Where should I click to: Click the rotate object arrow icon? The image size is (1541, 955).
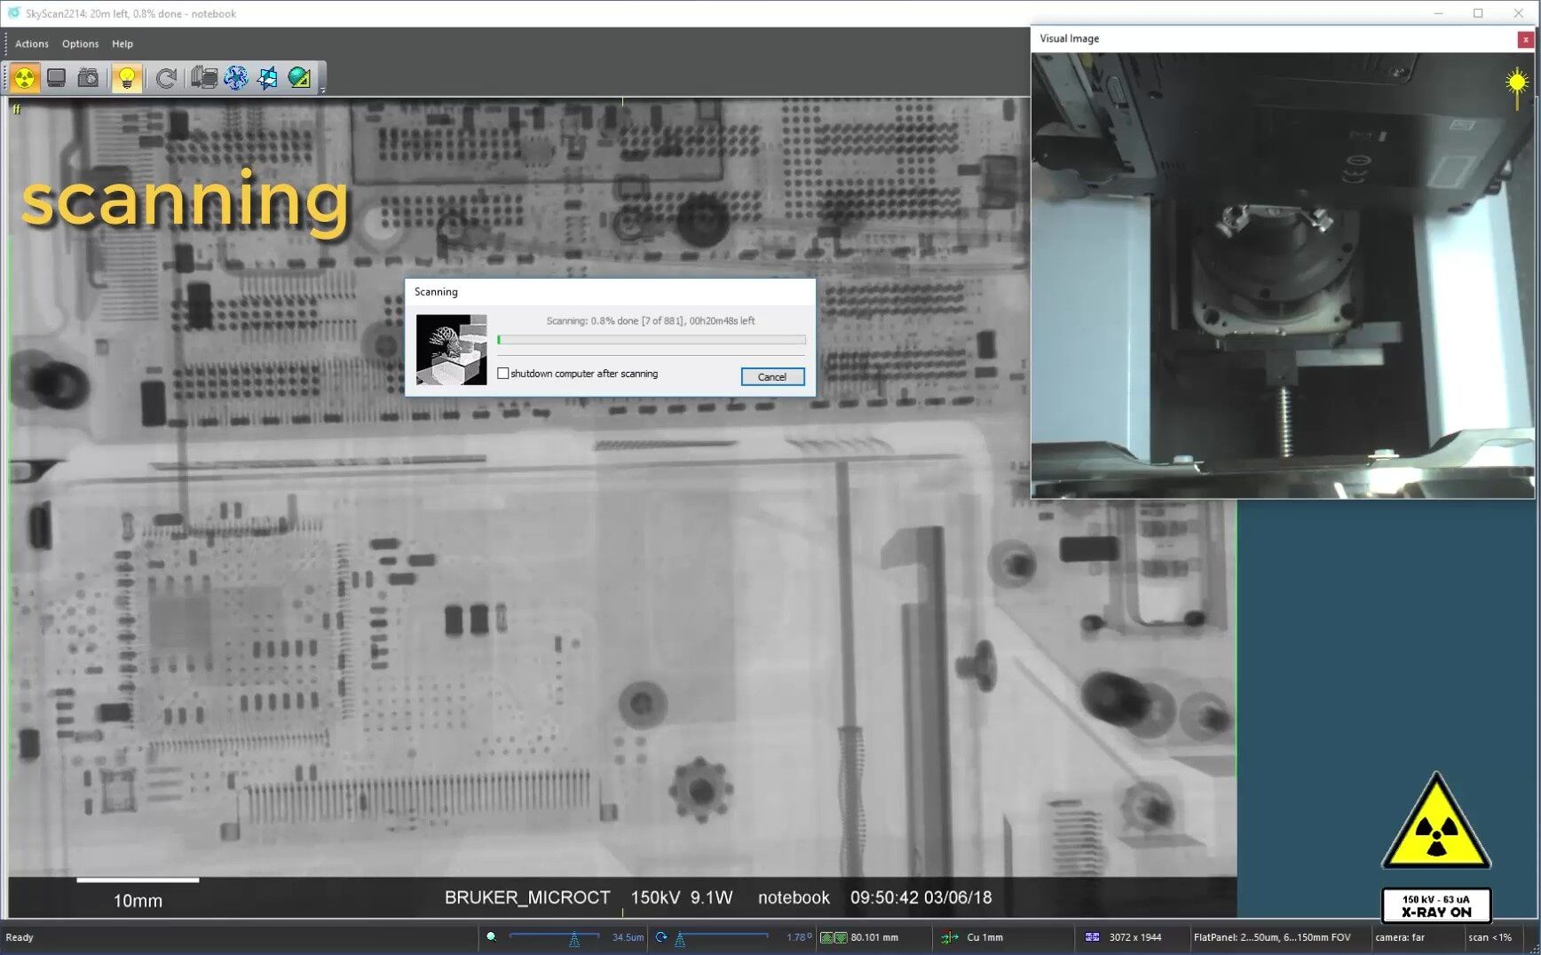[x=165, y=78]
